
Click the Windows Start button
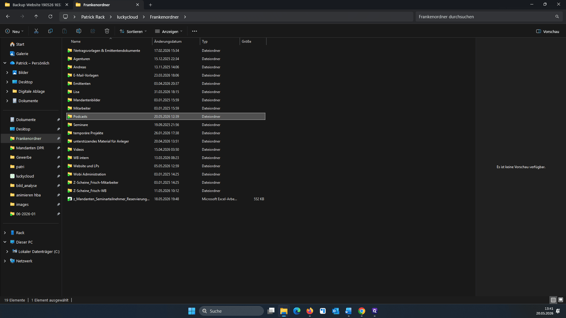(192, 311)
